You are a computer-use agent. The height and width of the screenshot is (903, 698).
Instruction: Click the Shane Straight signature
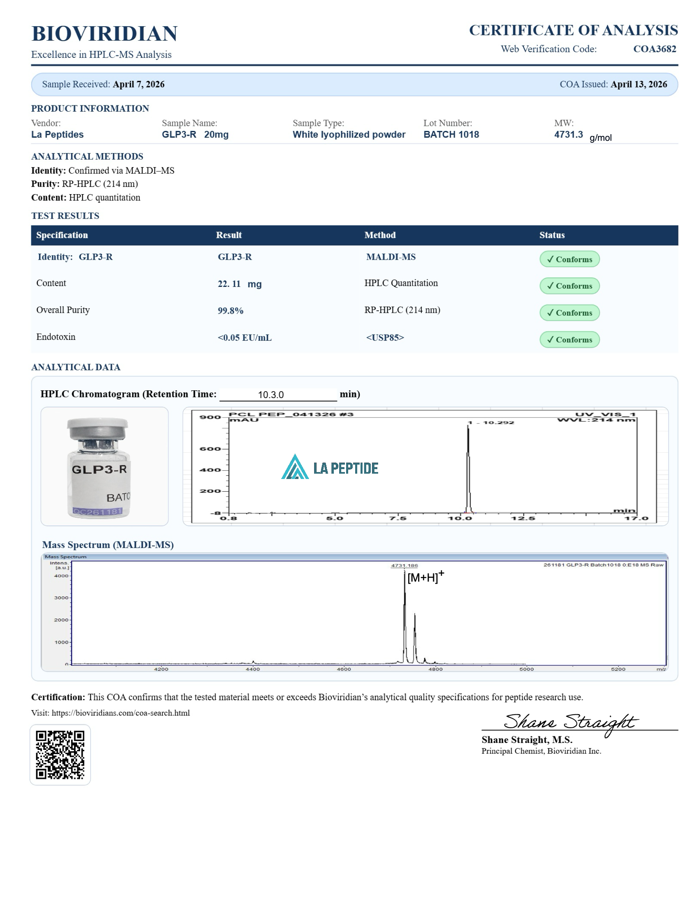tap(571, 722)
